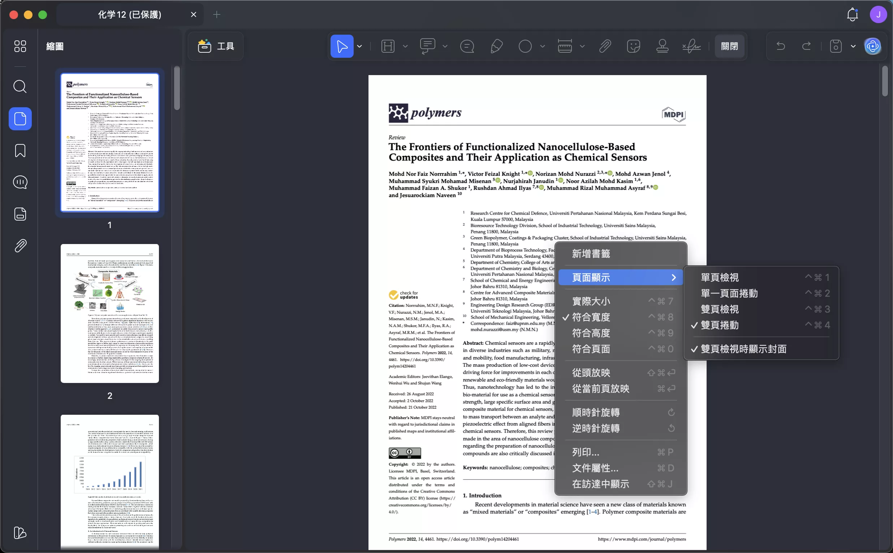Image resolution: width=893 pixels, height=553 pixels.
Task: Choose 實際大小 actual size
Action: coord(621,301)
